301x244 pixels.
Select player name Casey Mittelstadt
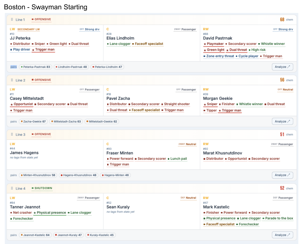coord(27,98)
